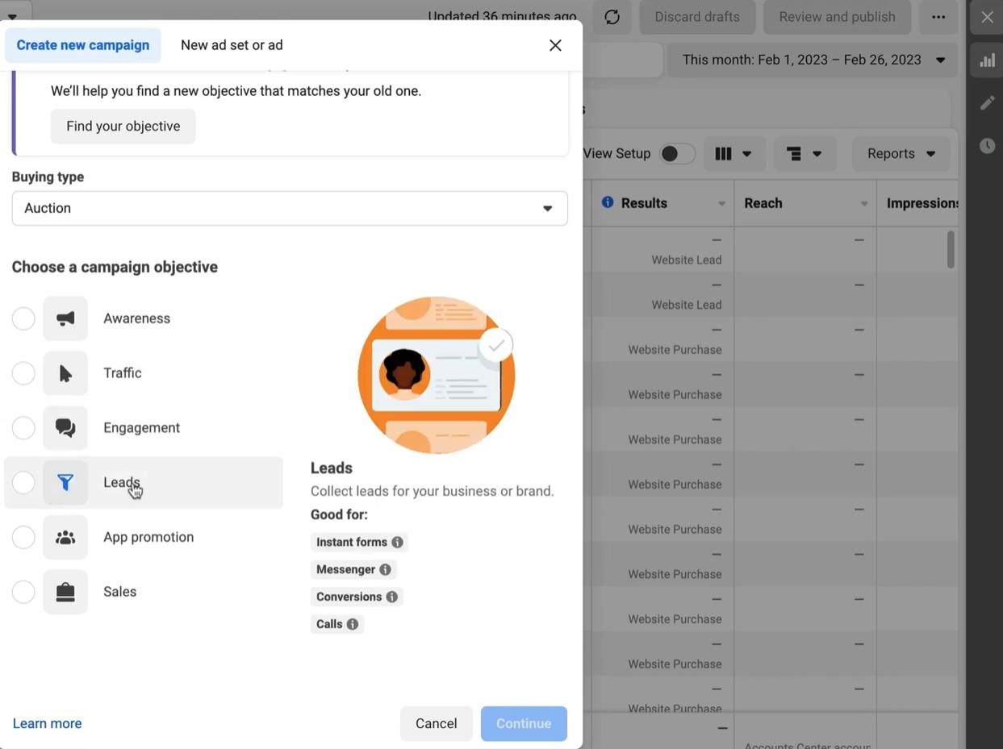
Task: Click the blue info icon beside Results
Action: [608, 202]
